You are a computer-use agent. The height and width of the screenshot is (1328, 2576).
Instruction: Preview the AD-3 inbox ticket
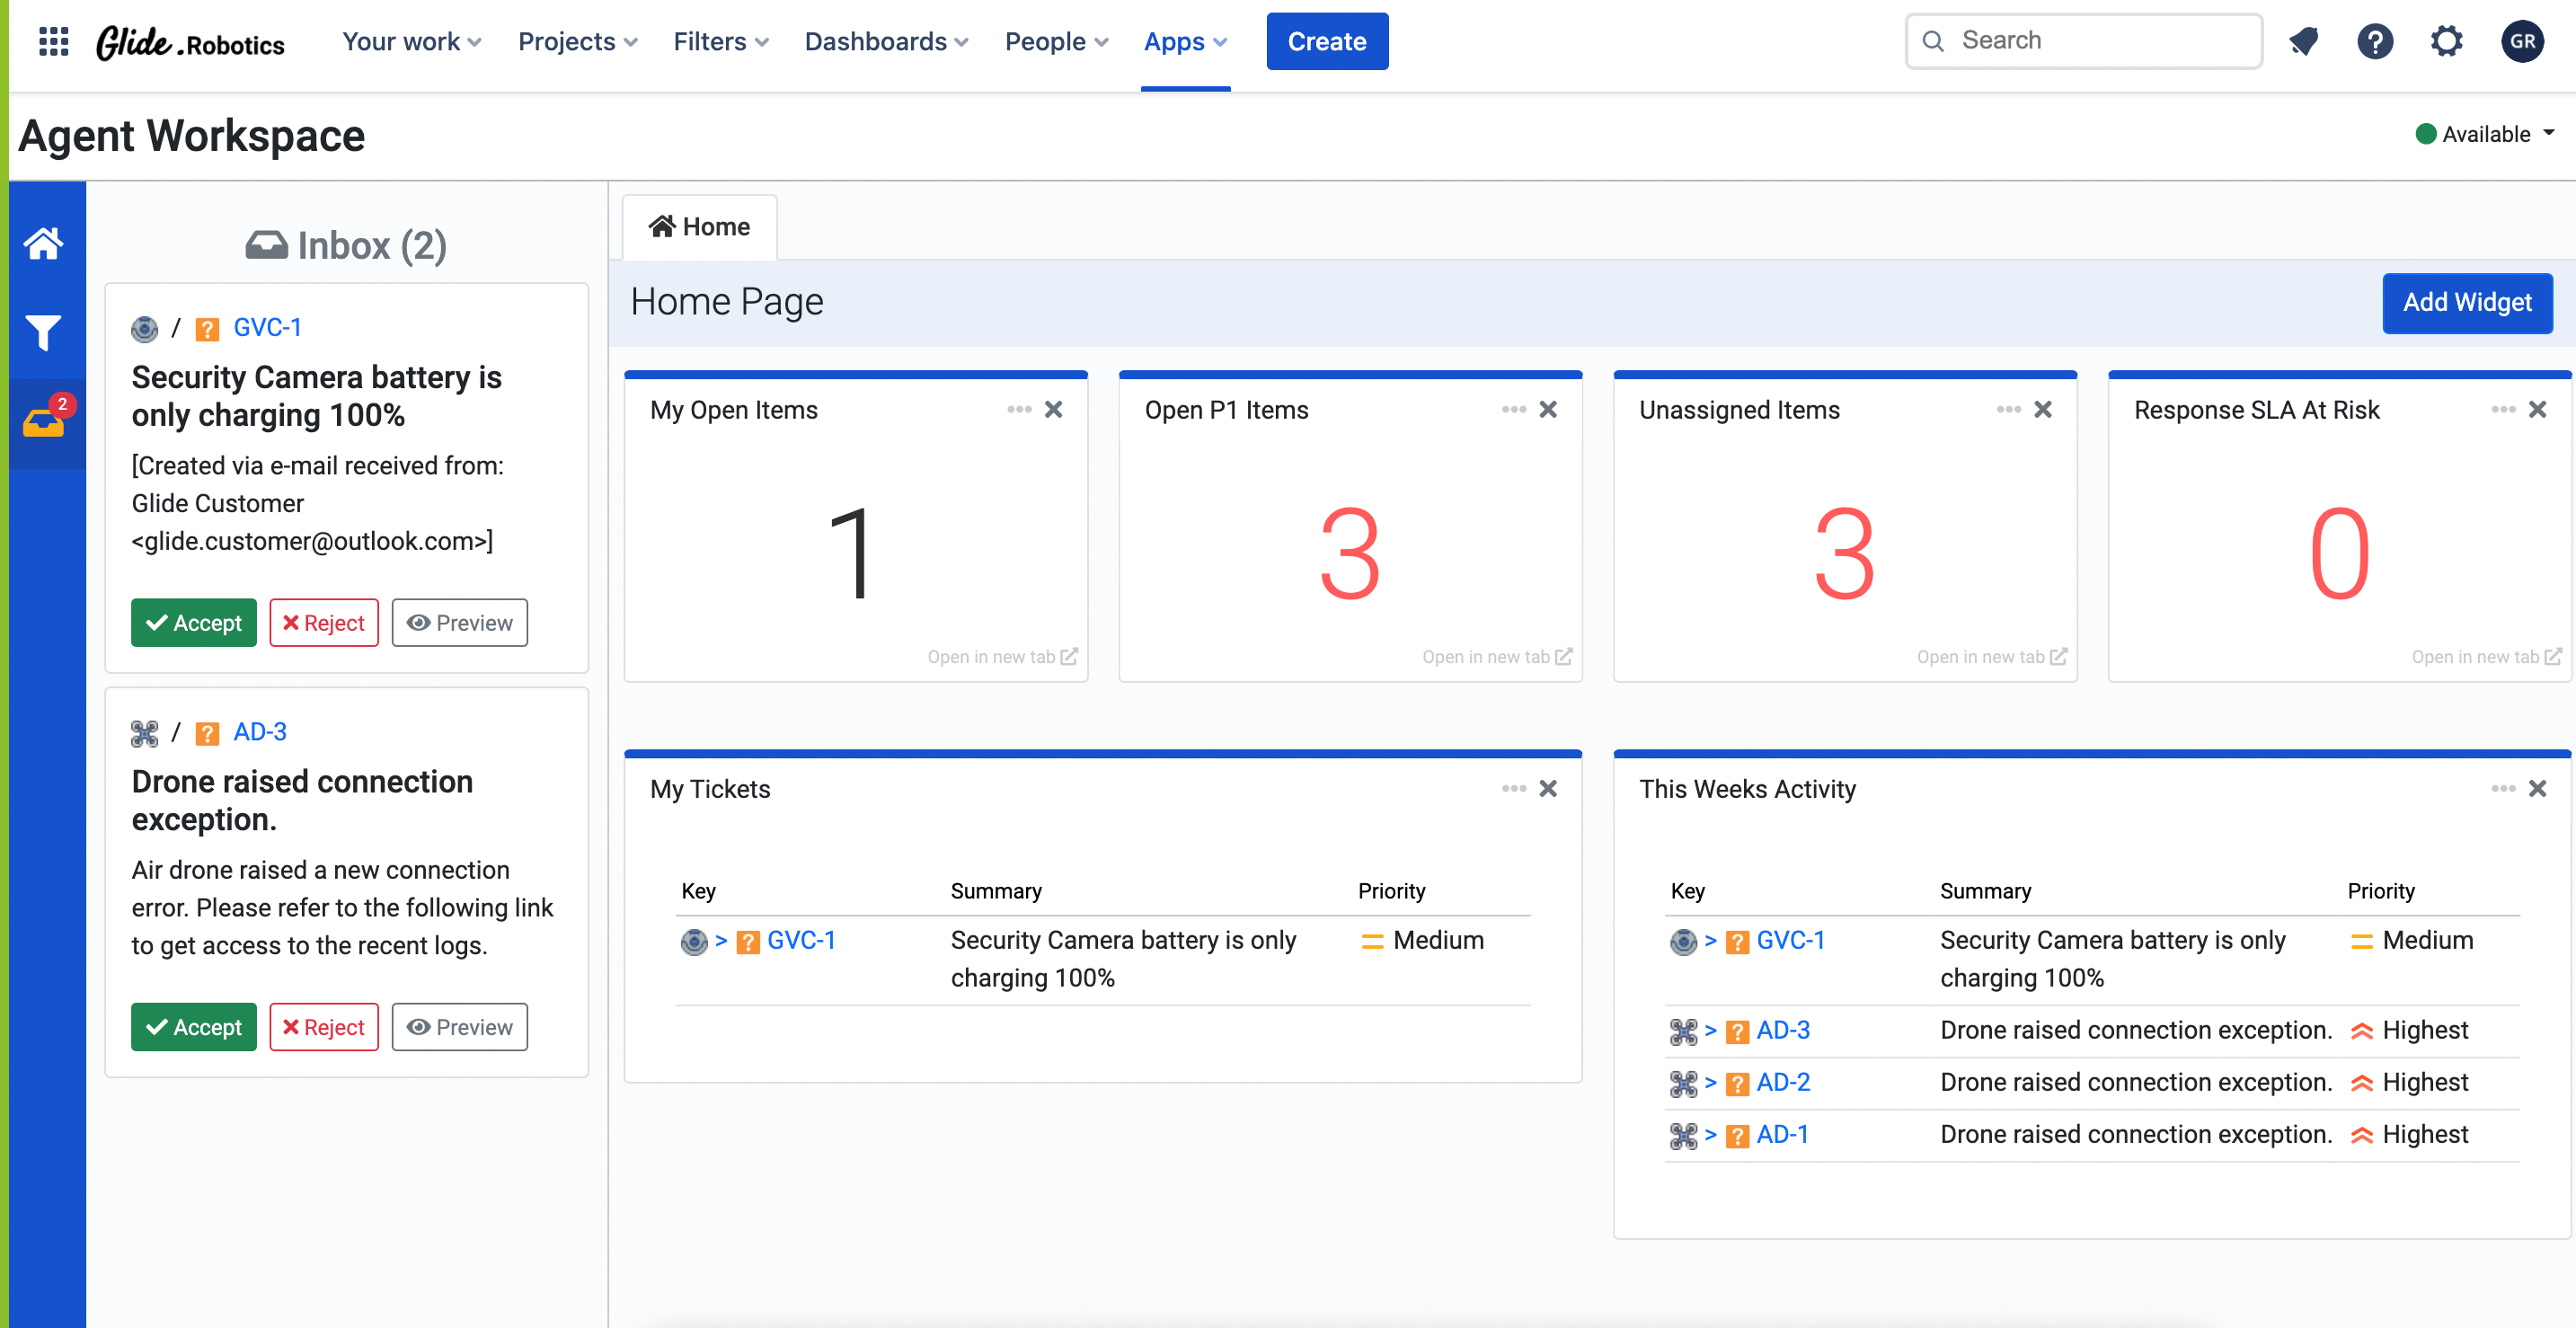click(x=459, y=1027)
